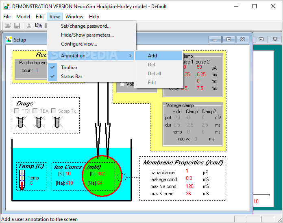Toggle the TTX drug checkbox

coord(17,111)
